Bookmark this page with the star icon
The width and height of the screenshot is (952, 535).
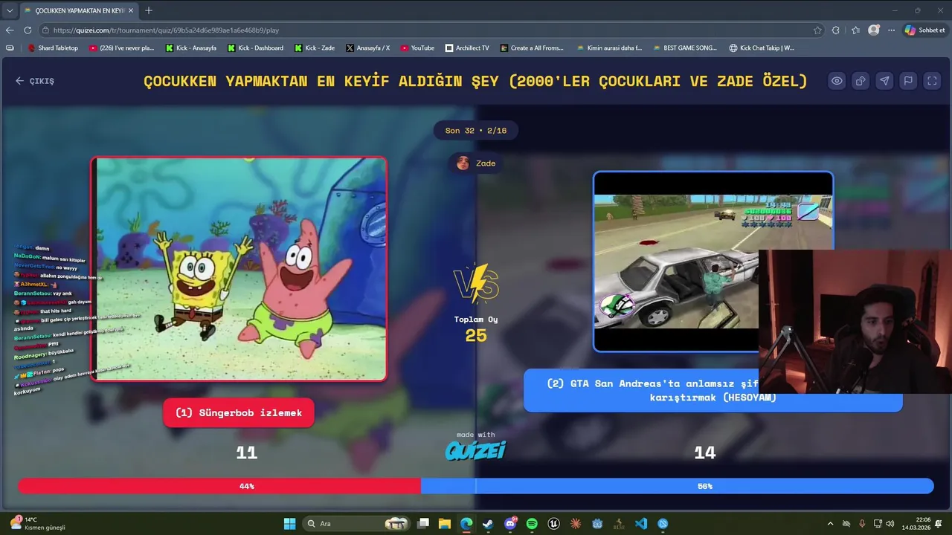[817, 30]
